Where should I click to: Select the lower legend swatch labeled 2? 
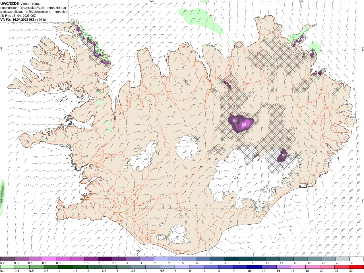click(95, 267)
